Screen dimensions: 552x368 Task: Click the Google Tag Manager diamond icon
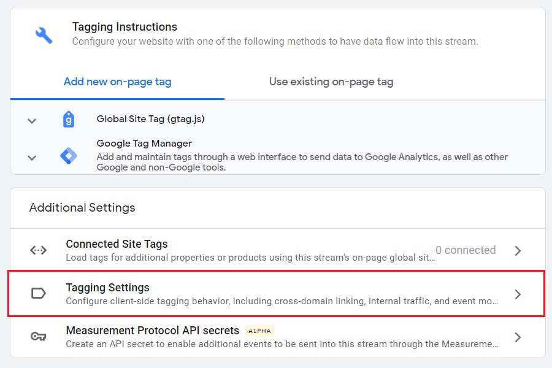[x=69, y=156]
